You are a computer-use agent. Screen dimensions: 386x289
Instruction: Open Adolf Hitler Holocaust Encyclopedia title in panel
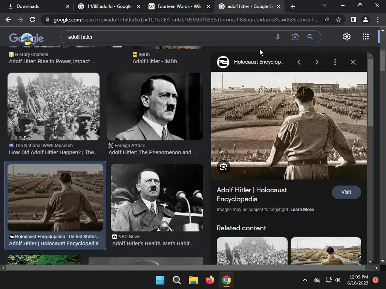tap(251, 195)
